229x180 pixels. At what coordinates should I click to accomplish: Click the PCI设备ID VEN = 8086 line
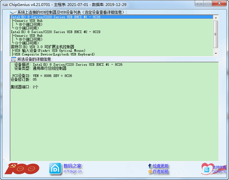pos(42,76)
